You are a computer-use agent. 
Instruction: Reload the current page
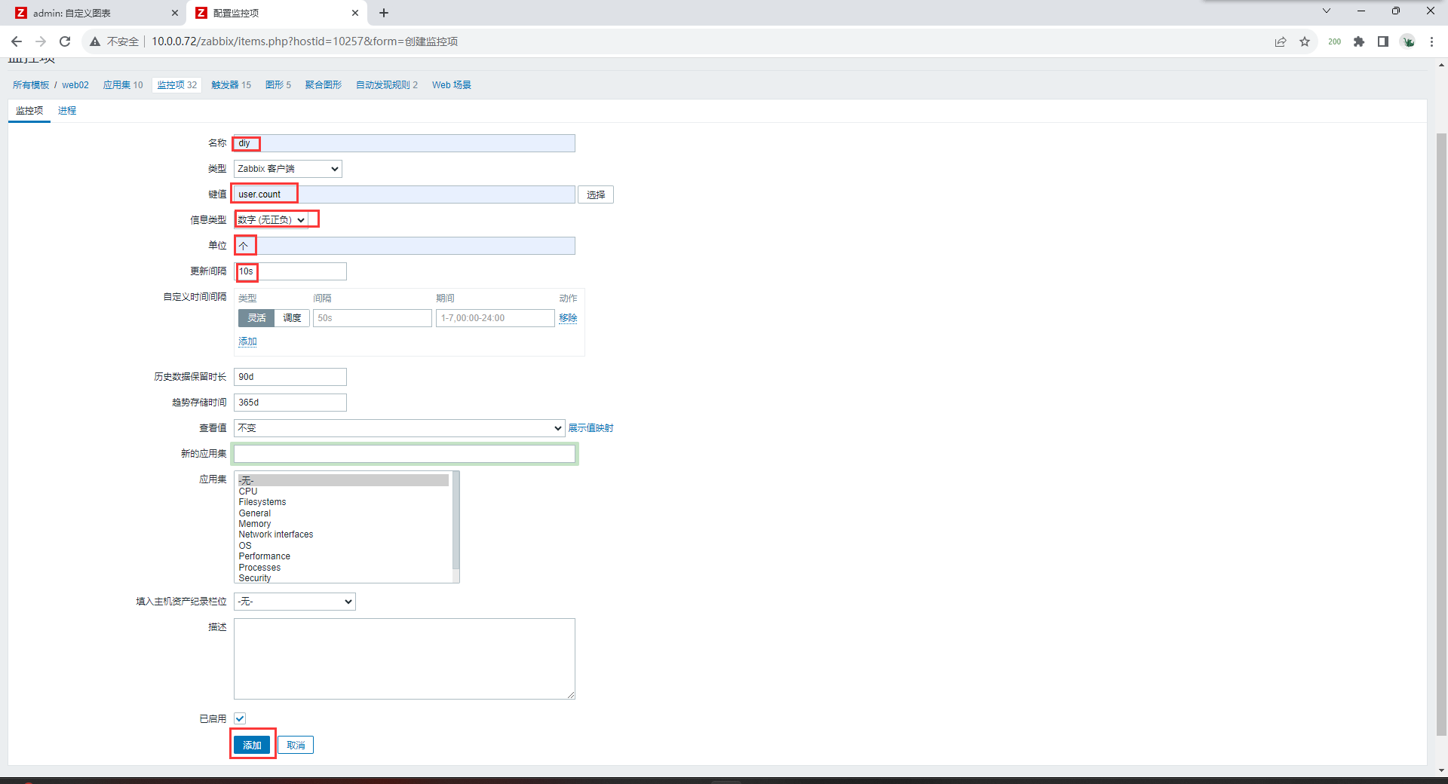point(65,41)
